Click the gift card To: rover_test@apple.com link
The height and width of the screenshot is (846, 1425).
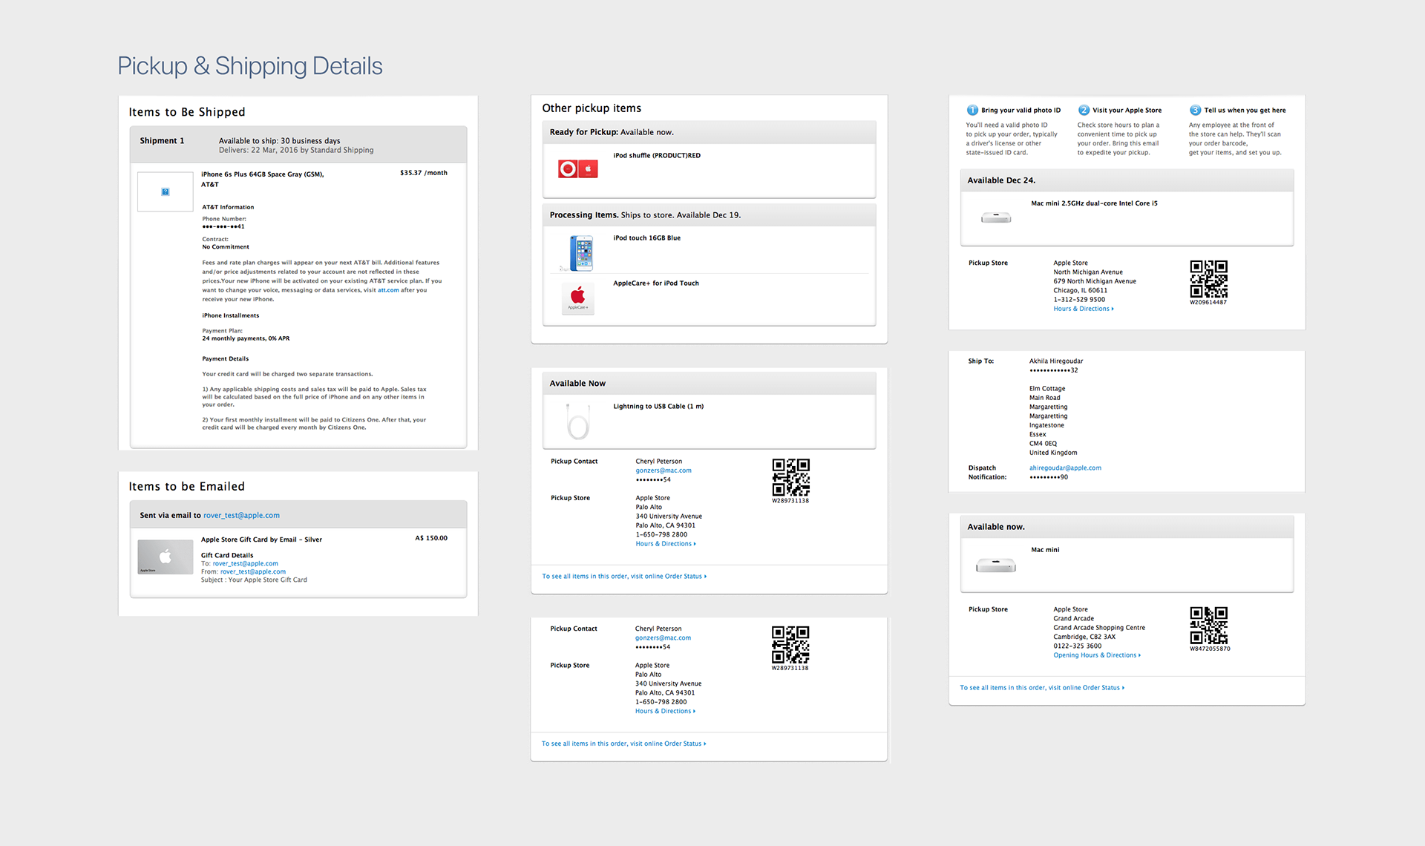(x=245, y=563)
